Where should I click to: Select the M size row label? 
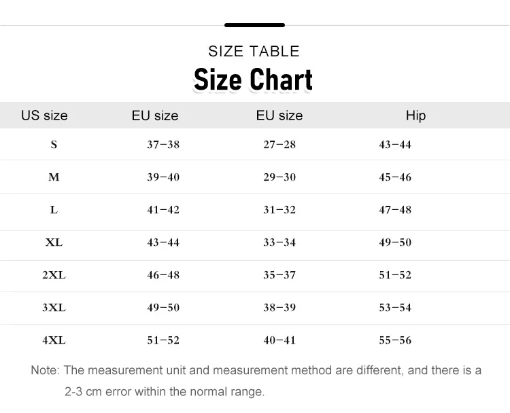click(x=54, y=177)
